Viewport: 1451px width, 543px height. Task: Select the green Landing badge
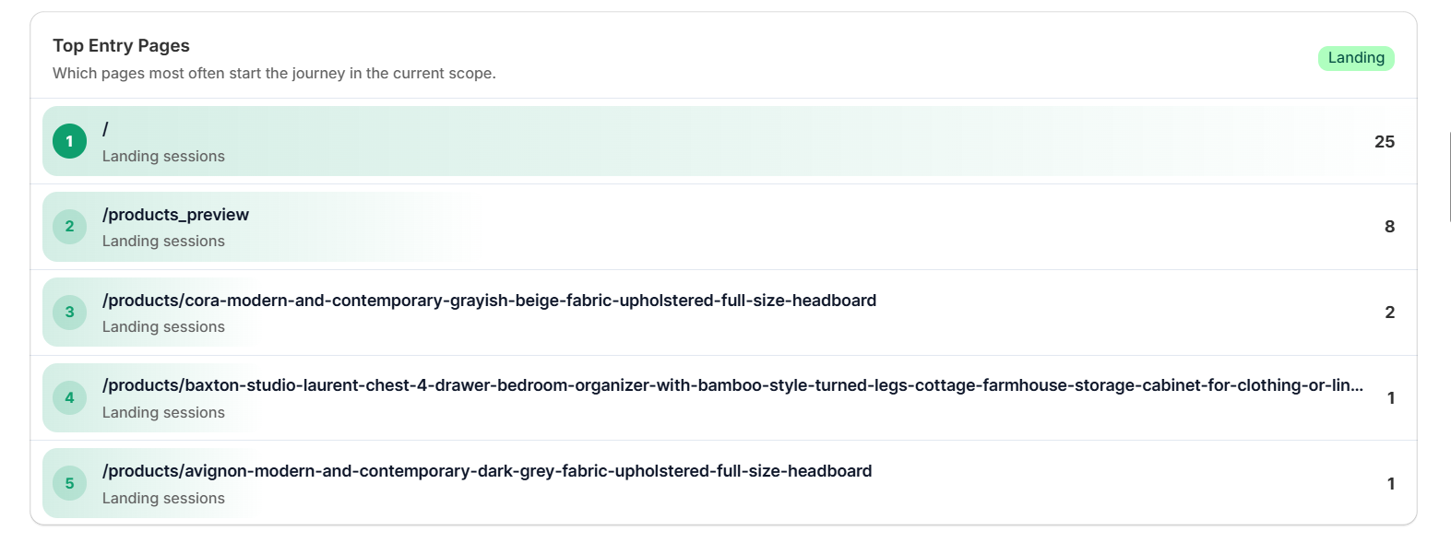point(1355,58)
